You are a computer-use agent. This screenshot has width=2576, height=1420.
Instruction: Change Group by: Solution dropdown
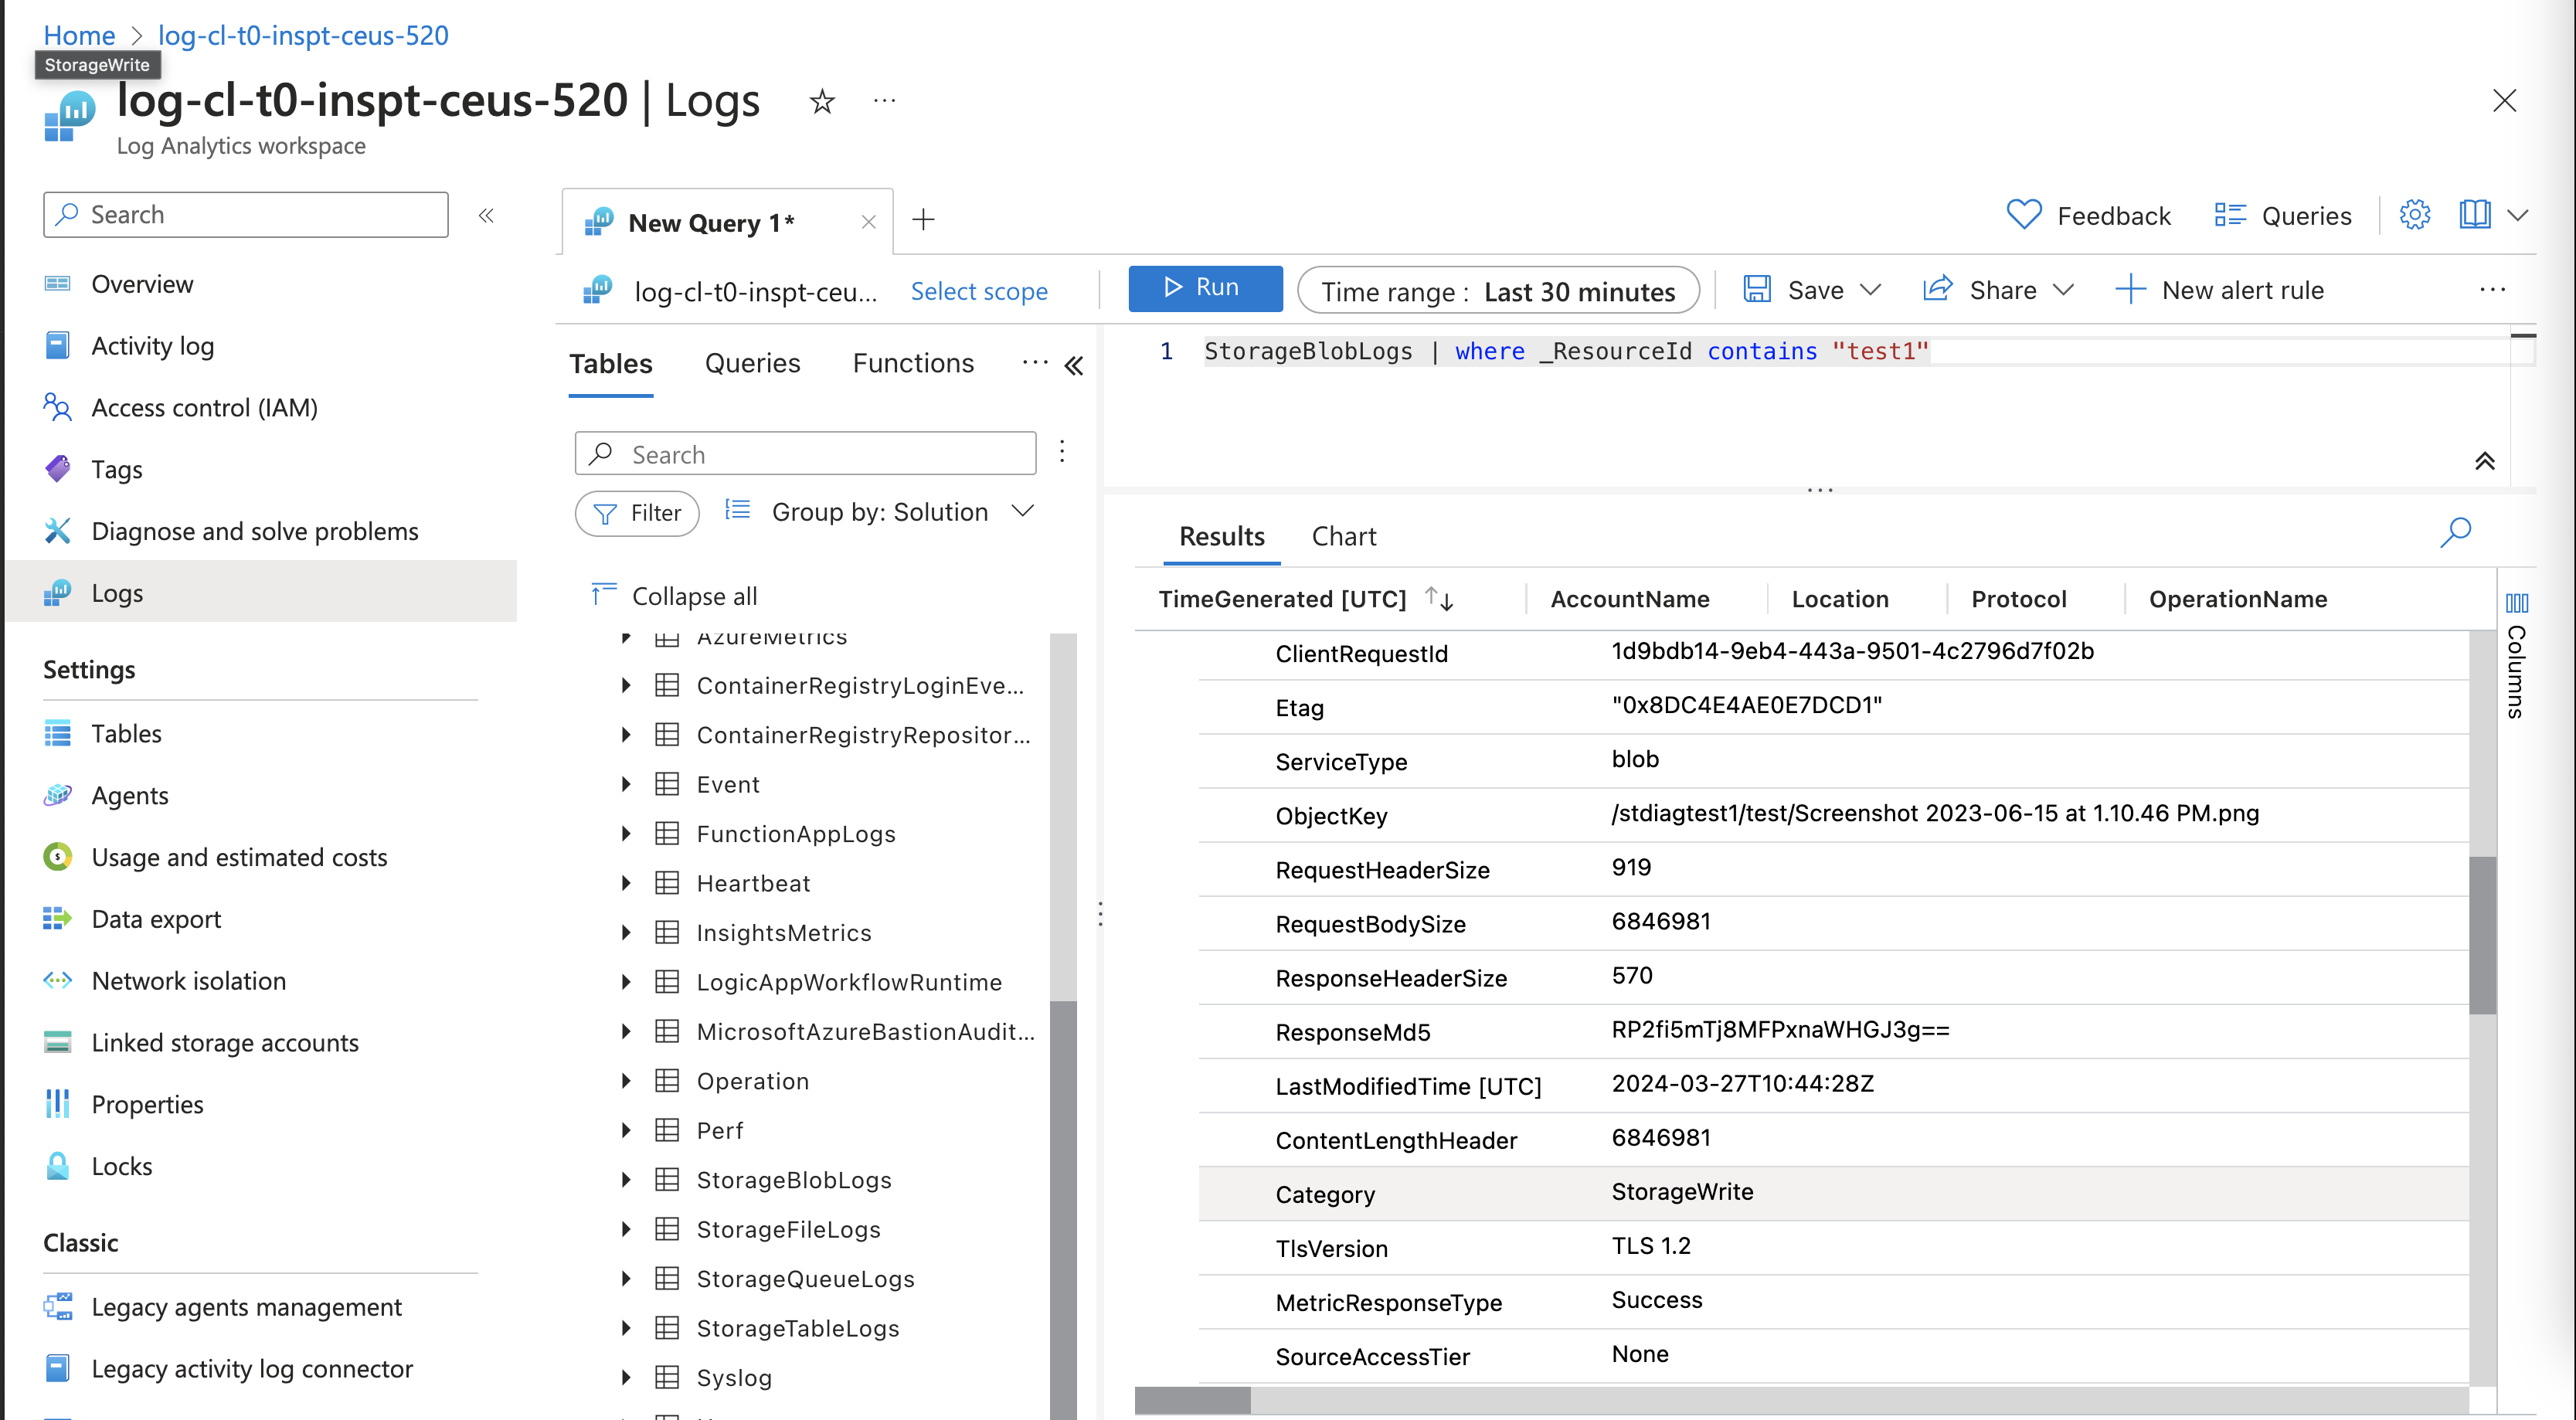(879, 512)
